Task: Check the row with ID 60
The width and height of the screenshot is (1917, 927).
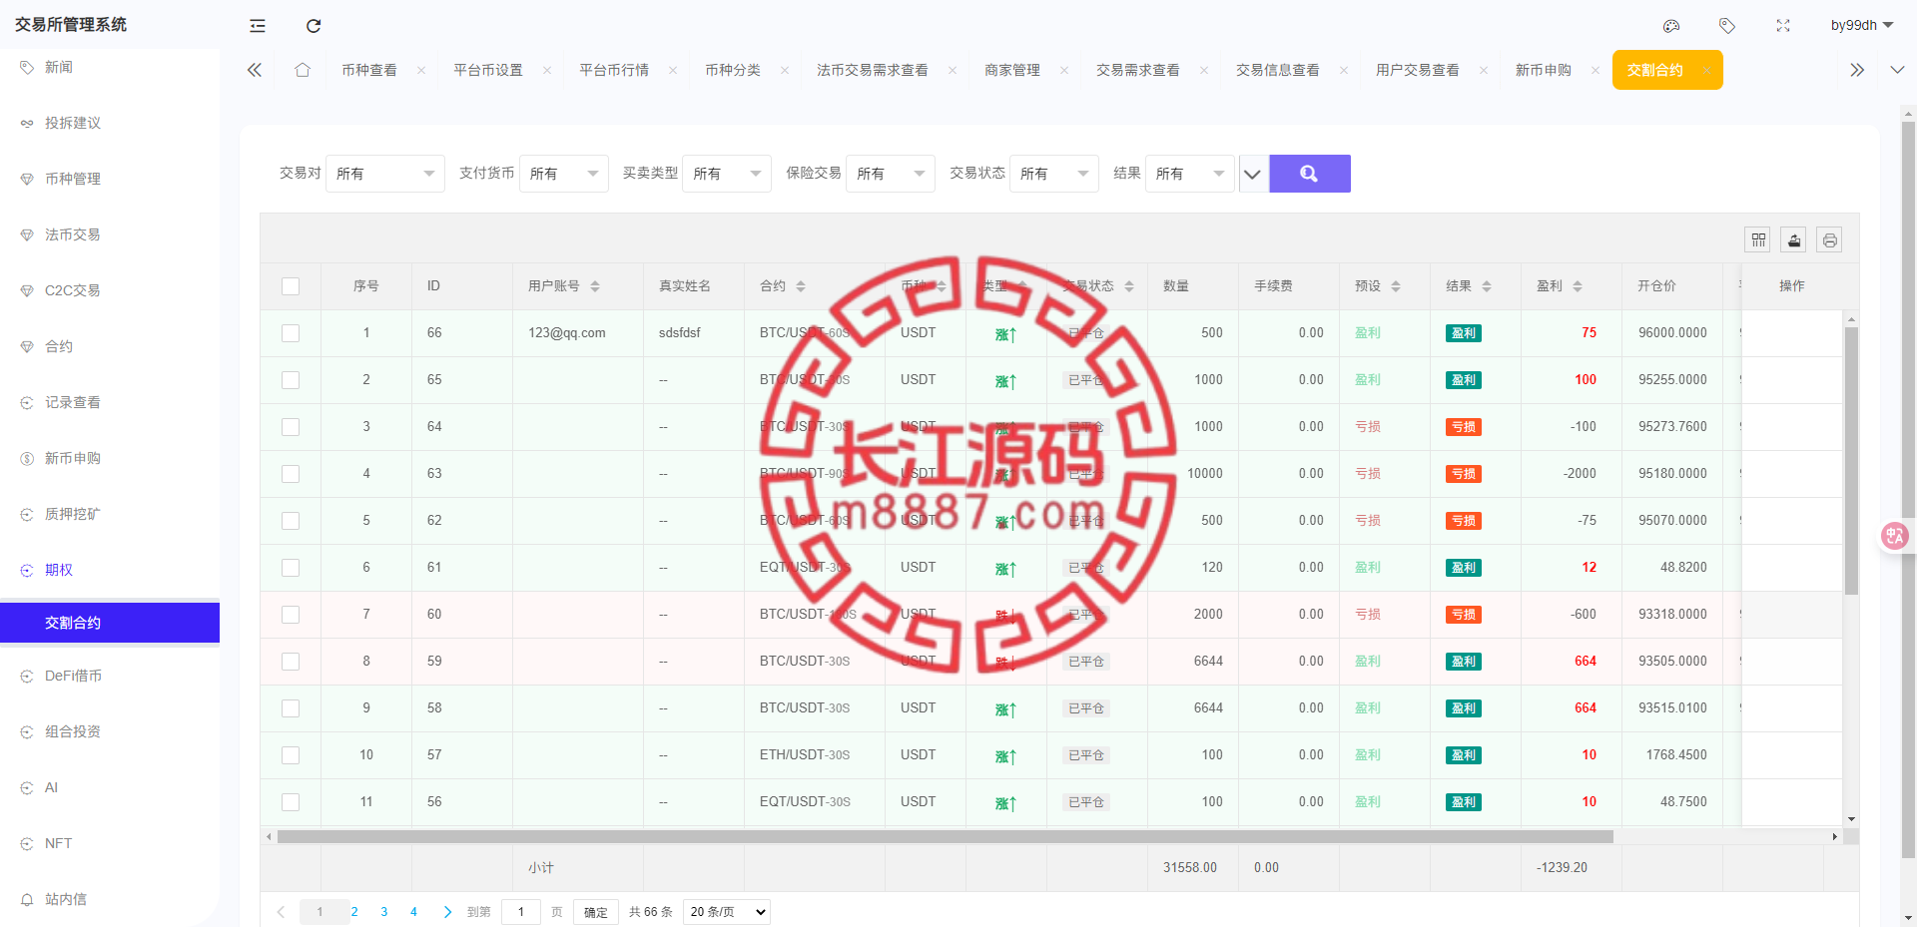Action: pos(291,615)
